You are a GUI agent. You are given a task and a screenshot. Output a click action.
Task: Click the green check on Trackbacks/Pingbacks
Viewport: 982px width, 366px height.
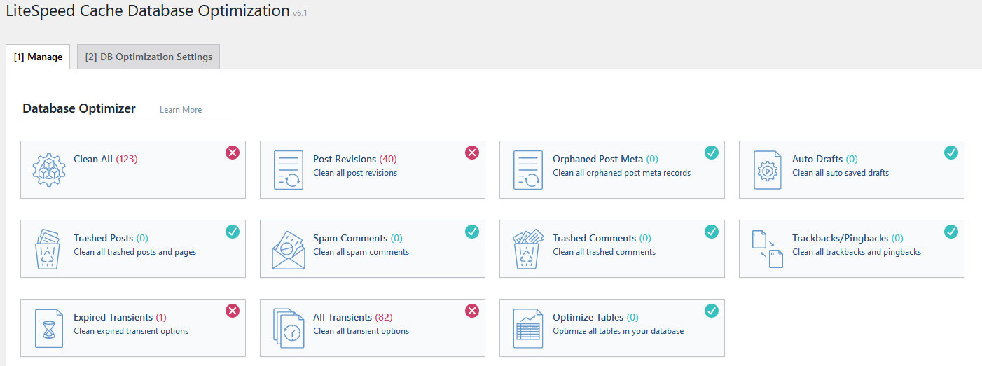coord(951,232)
